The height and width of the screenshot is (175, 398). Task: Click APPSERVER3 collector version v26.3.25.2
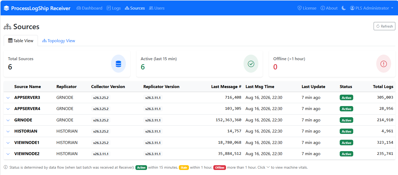101,98
